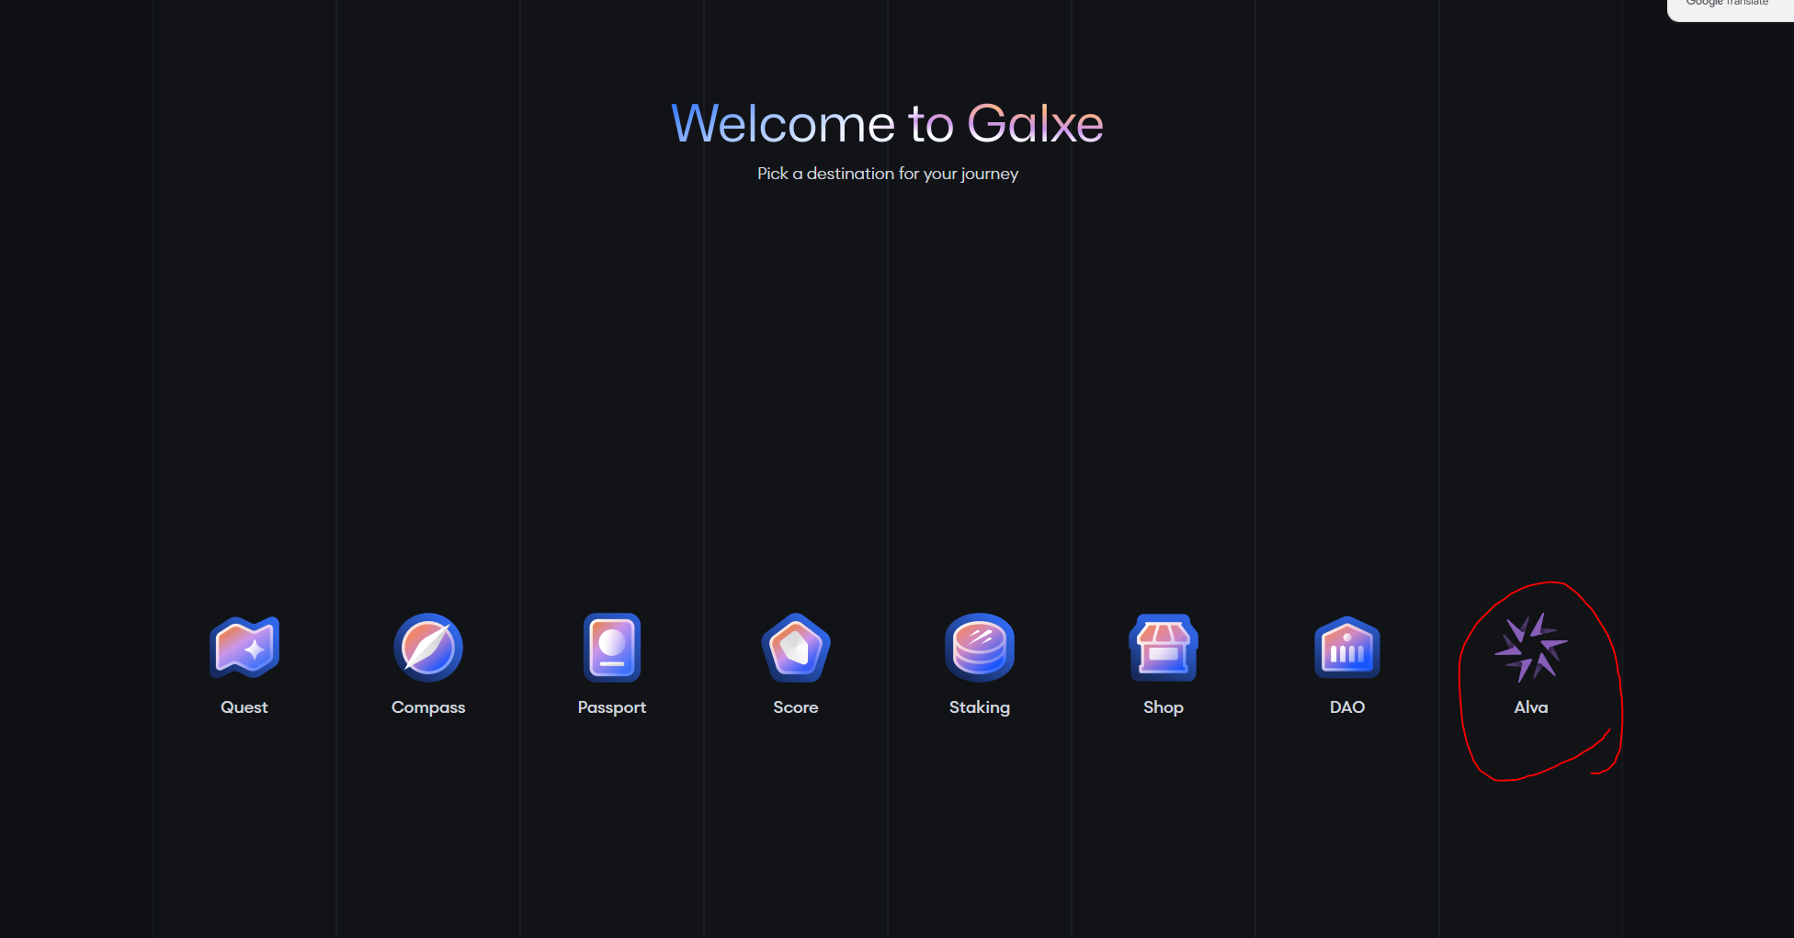This screenshot has width=1794, height=938.
Task: Click 'Pick a destination for your journey' text
Action: (888, 174)
